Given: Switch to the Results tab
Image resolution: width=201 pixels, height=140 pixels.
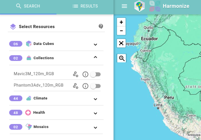Looking at the screenshot, I should coord(85,6).
